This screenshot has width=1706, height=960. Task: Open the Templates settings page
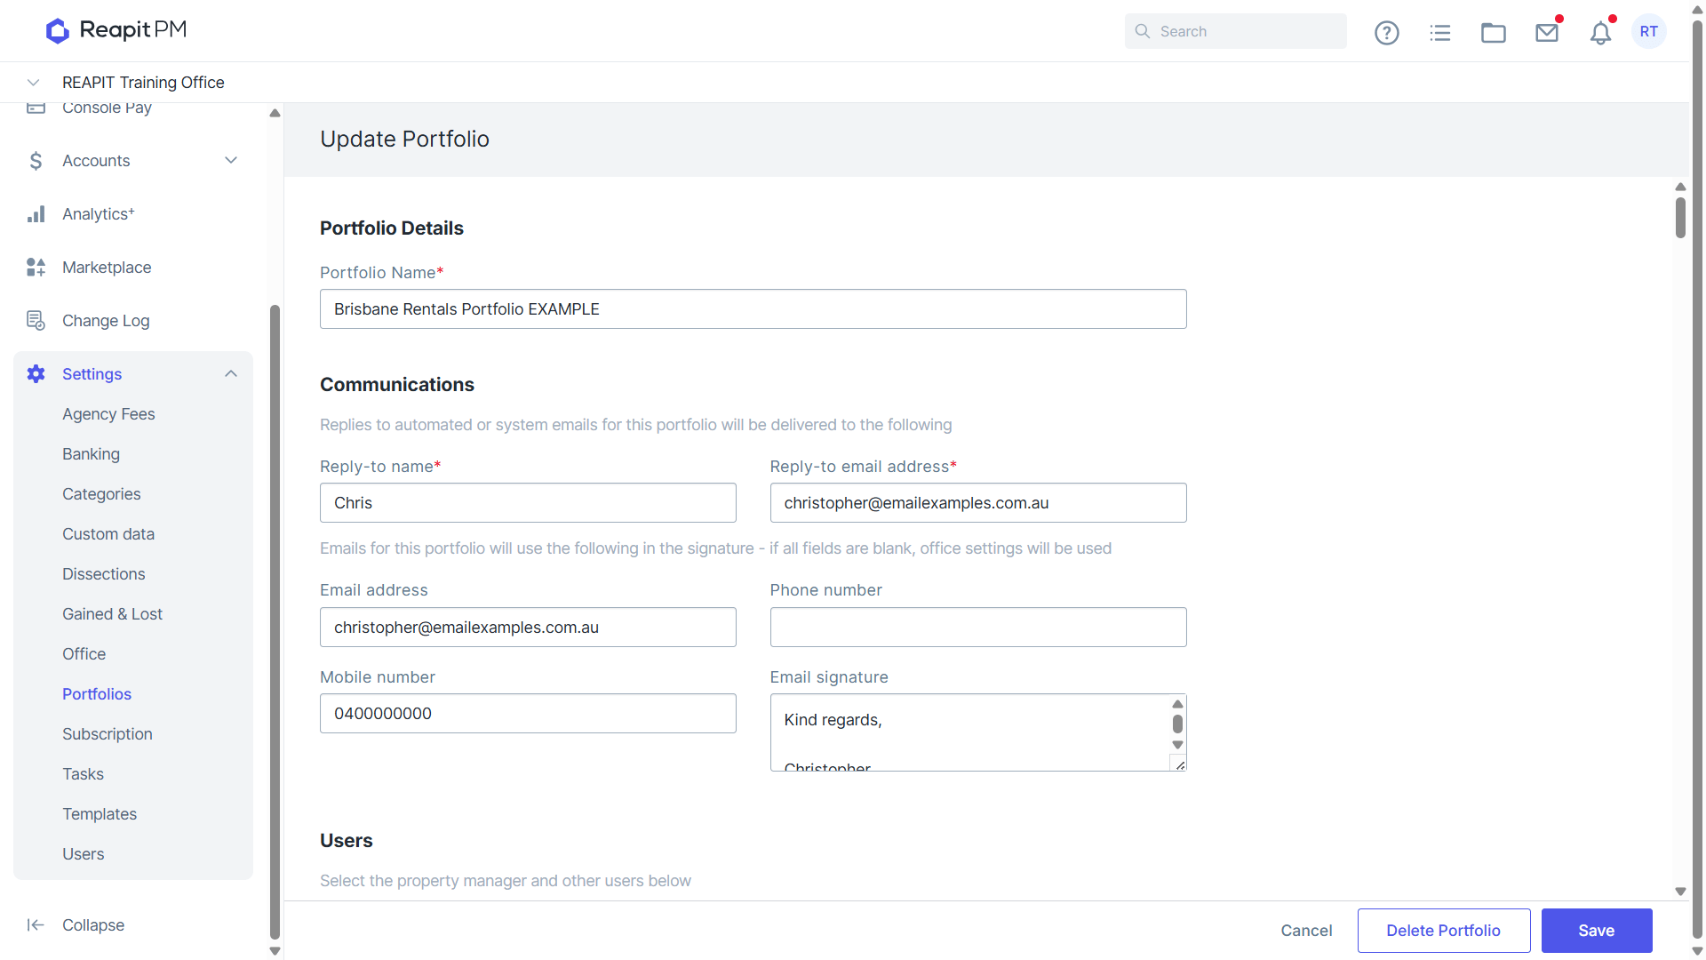100,814
